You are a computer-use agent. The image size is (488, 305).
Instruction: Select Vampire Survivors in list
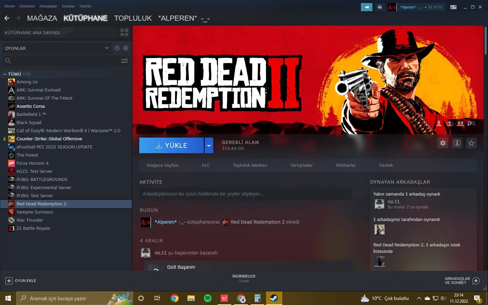(x=66, y=212)
